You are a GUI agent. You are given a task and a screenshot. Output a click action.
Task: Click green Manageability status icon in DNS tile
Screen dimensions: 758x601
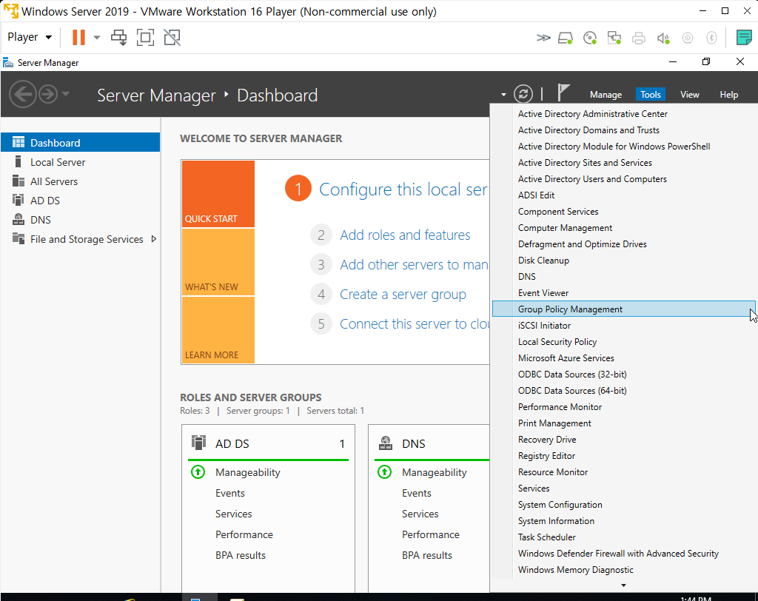coord(385,472)
